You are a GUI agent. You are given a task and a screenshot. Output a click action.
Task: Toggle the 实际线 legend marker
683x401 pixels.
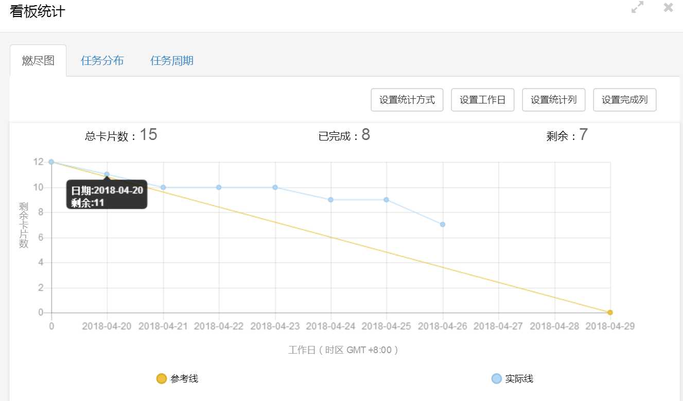click(x=497, y=379)
